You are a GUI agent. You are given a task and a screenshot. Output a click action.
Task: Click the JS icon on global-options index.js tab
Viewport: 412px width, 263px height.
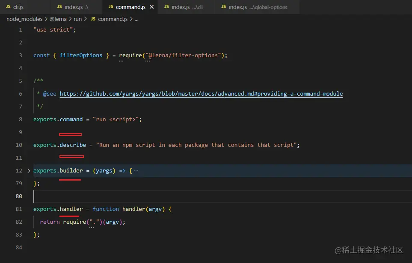click(223, 6)
